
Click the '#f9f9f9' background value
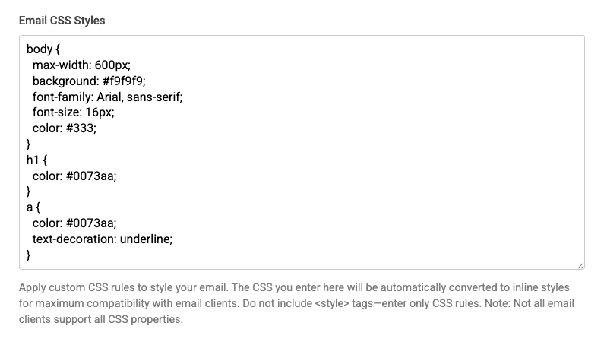pos(123,81)
